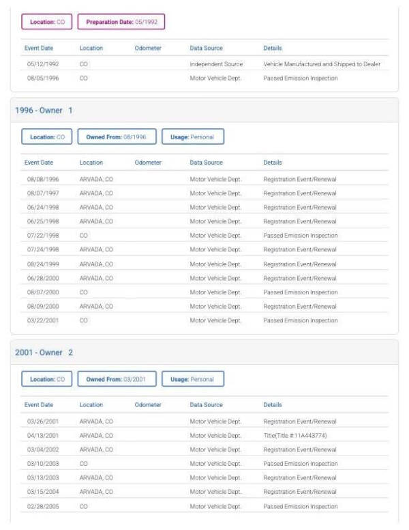Click Usage: Personal badge under Owner 2

pyautogui.click(x=192, y=378)
